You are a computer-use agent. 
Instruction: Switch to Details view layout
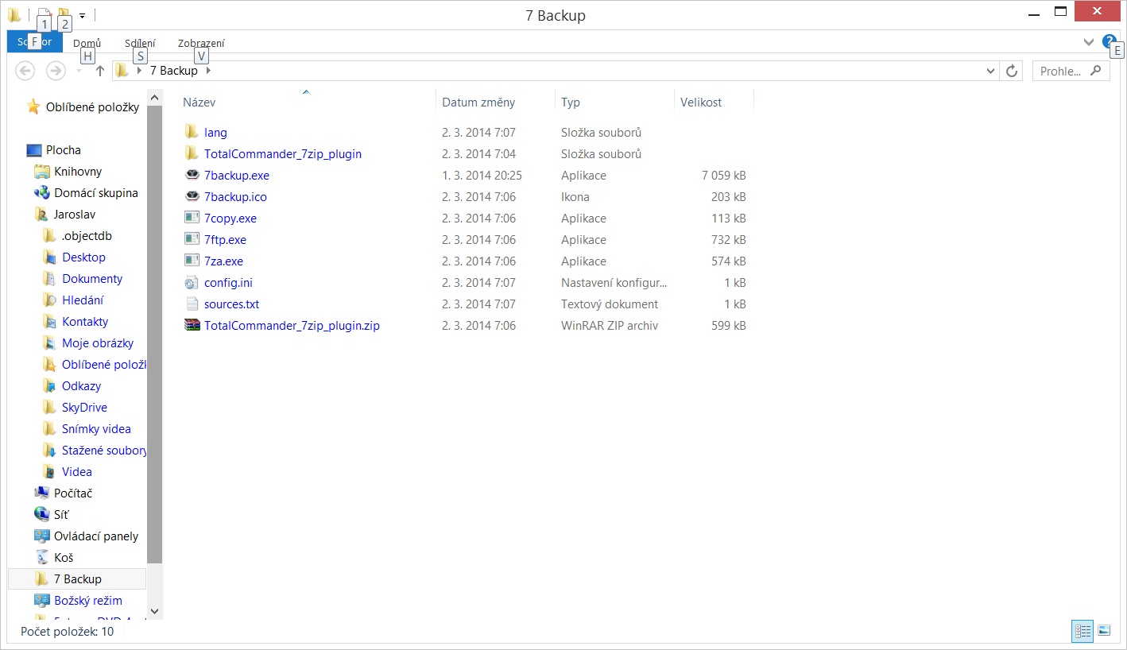[x=1082, y=631]
